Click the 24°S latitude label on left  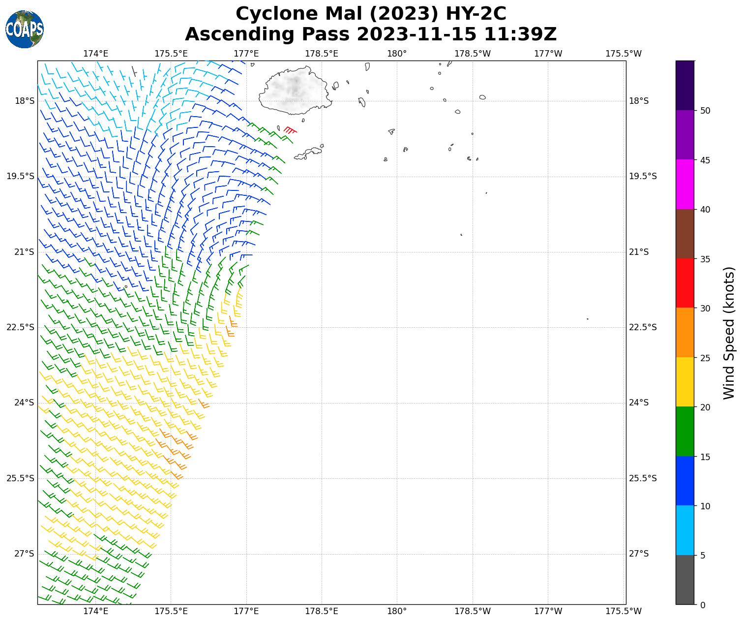point(25,403)
